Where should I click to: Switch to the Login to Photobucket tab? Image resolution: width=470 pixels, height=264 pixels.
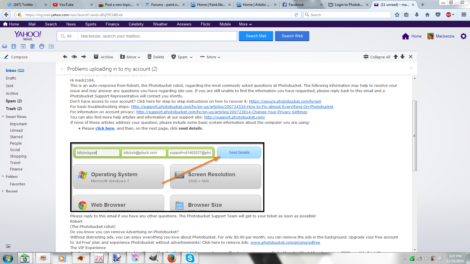348,5
